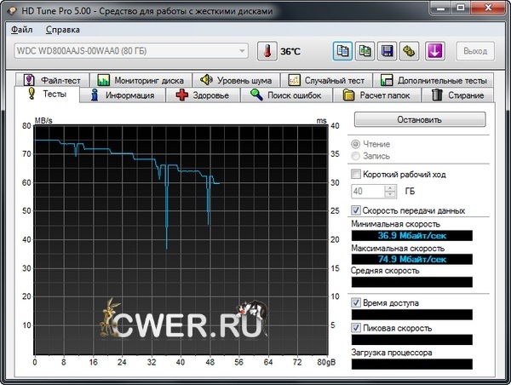Open the Поиск ошибок tab
The image size is (511, 385).
click(286, 95)
